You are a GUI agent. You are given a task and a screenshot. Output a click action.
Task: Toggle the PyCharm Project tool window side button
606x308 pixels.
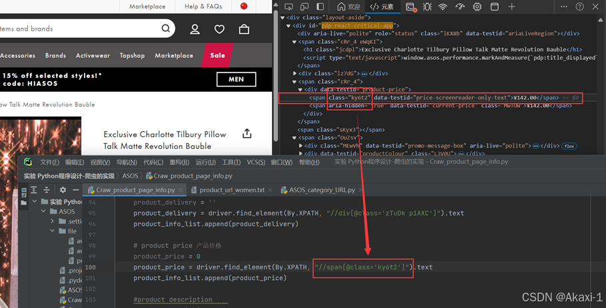(x=24, y=197)
